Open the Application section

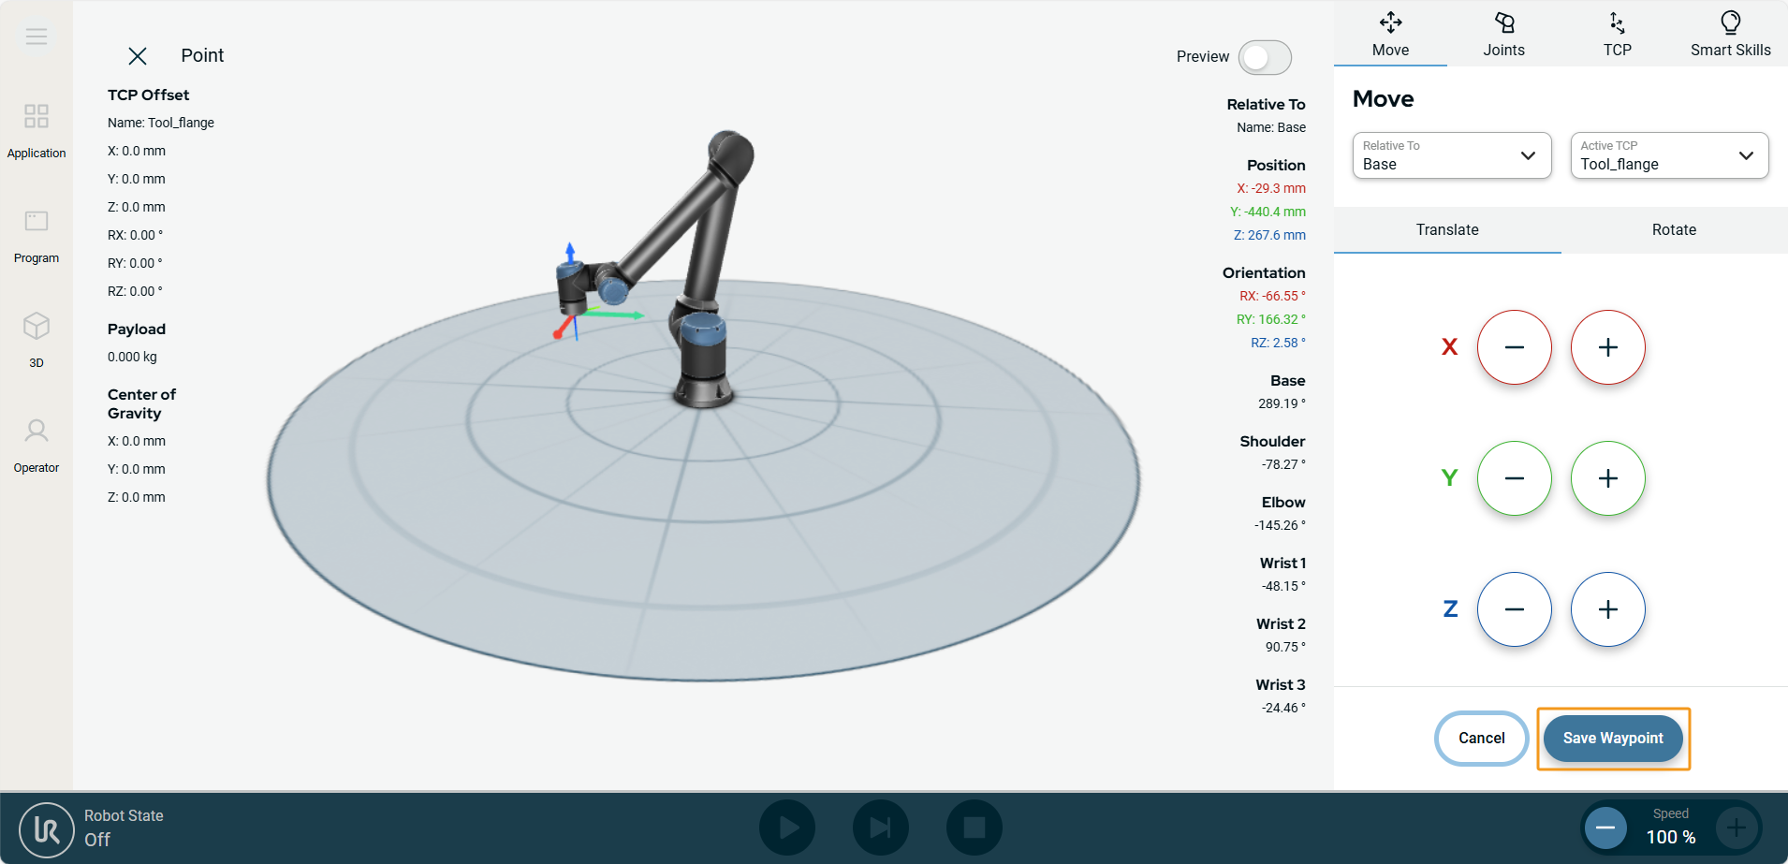37,131
